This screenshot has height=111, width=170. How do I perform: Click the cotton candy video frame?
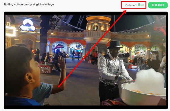pyautogui.click(x=86, y=60)
